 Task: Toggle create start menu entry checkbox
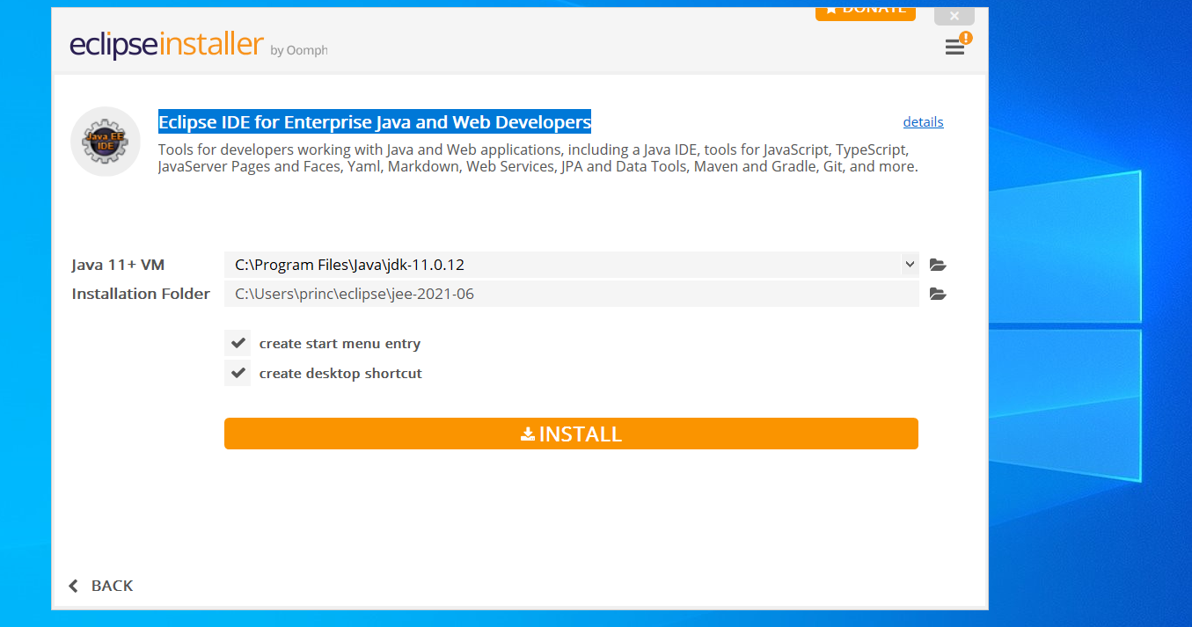(238, 343)
